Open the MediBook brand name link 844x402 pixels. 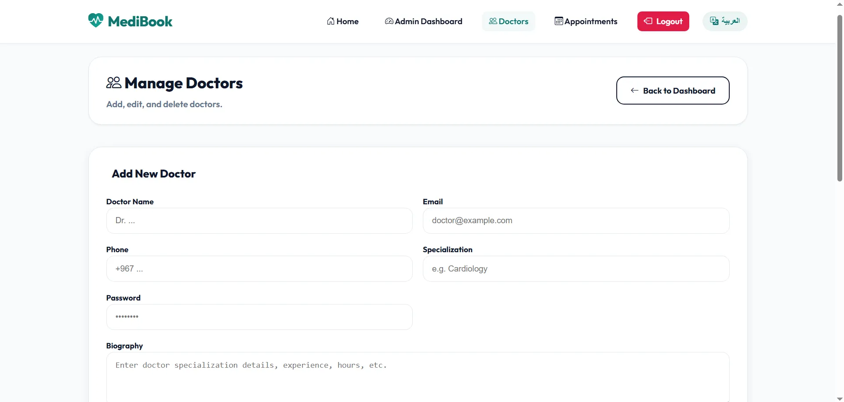pyautogui.click(x=140, y=21)
